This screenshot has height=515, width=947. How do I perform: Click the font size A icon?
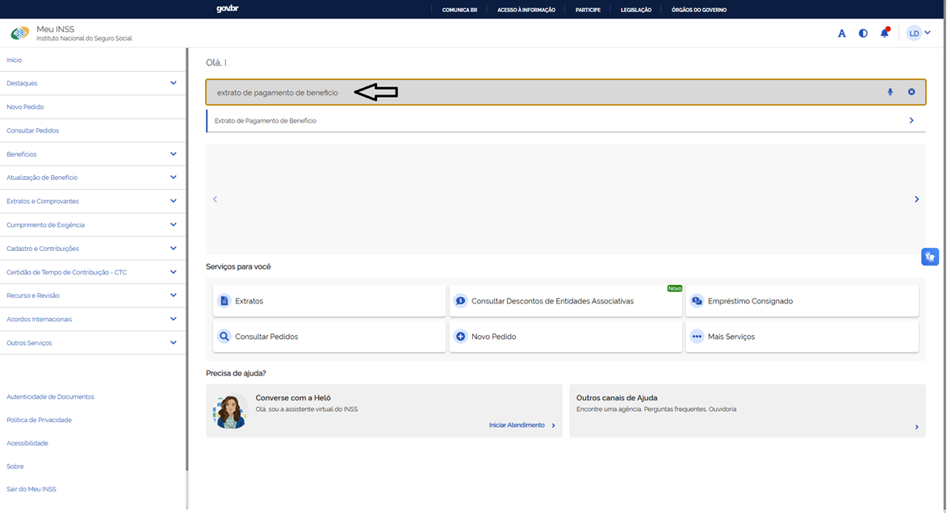841,33
